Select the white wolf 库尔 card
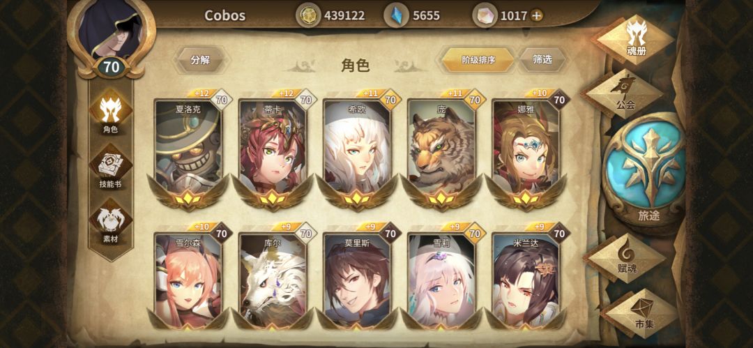The width and height of the screenshot is (753, 348). [x=273, y=280]
